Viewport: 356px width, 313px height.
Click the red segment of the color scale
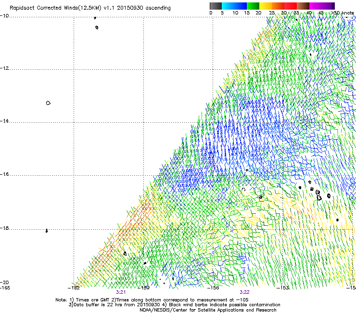(291, 6)
